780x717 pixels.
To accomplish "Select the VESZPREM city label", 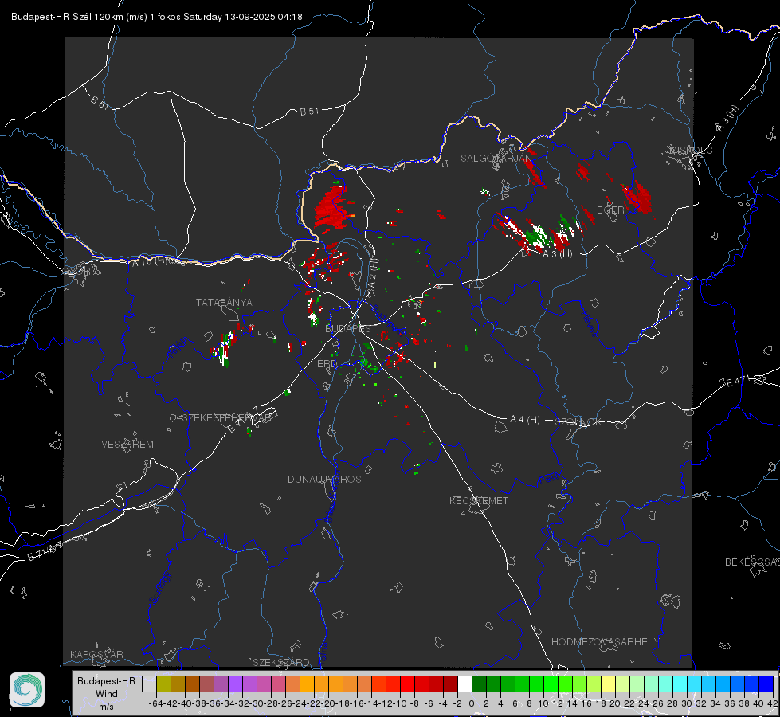I will point(127,445).
